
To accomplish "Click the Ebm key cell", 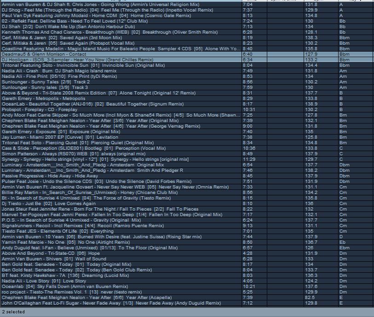I will pyautogui.click(x=356, y=248).
